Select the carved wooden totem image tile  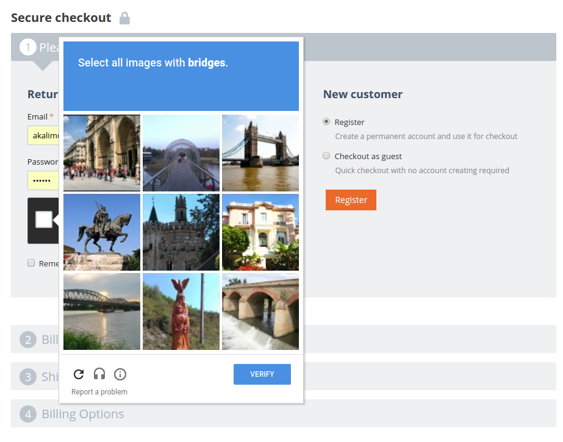pyautogui.click(x=181, y=312)
